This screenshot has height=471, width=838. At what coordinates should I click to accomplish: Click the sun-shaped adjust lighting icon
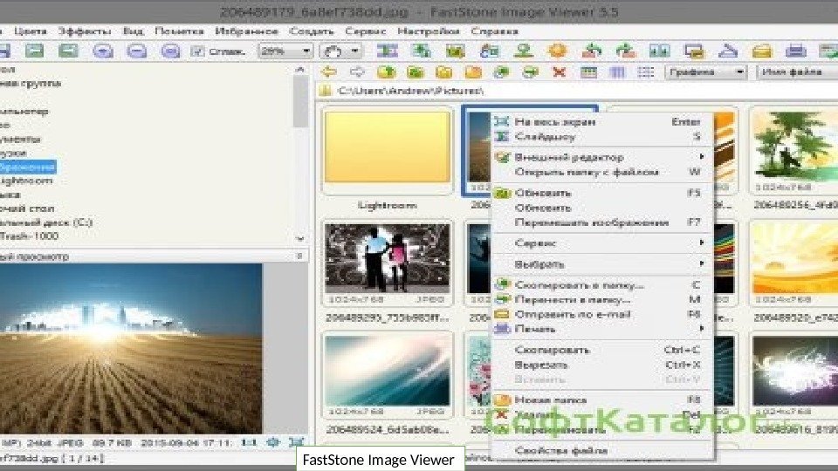click(x=558, y=51)
